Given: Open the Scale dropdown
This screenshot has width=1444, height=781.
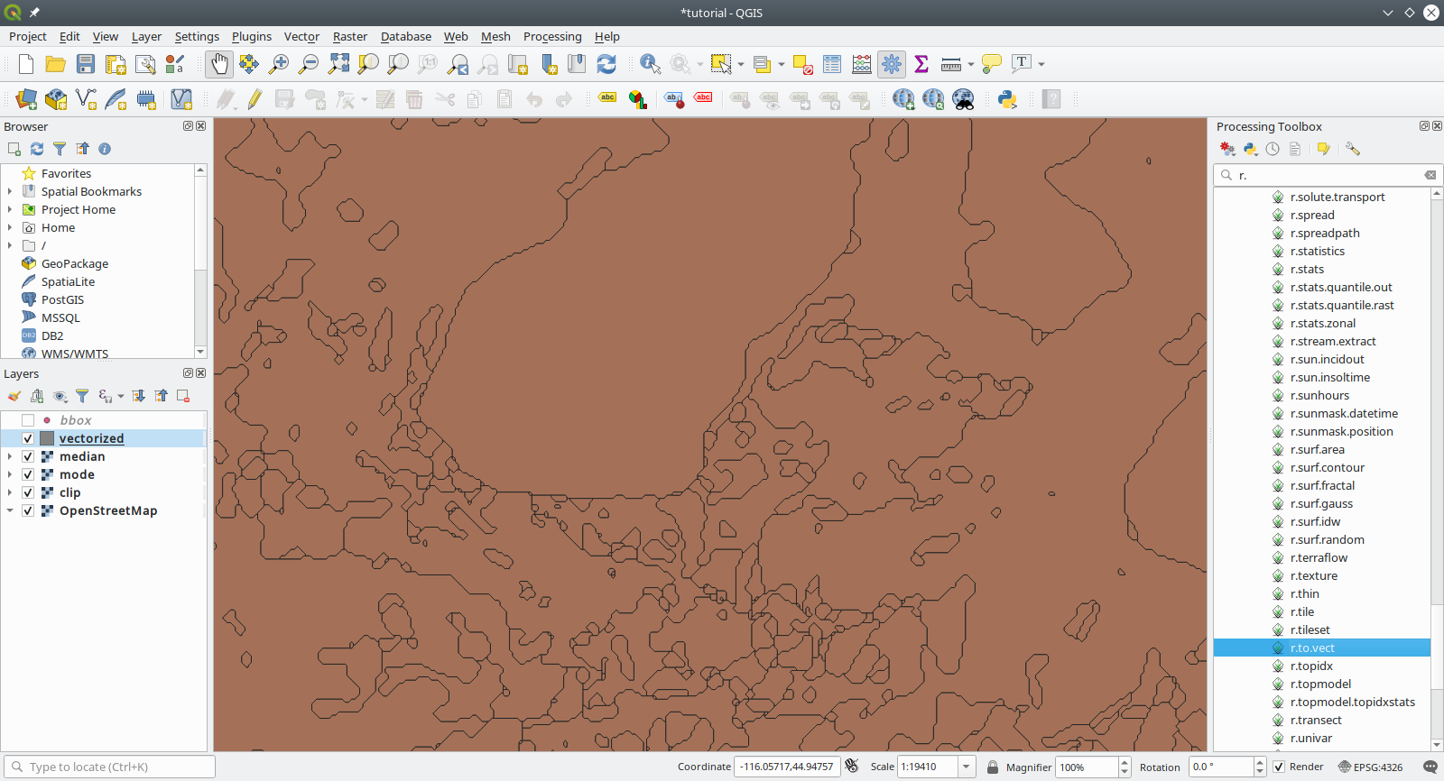Looking at the screenshot, I should 967,767.
